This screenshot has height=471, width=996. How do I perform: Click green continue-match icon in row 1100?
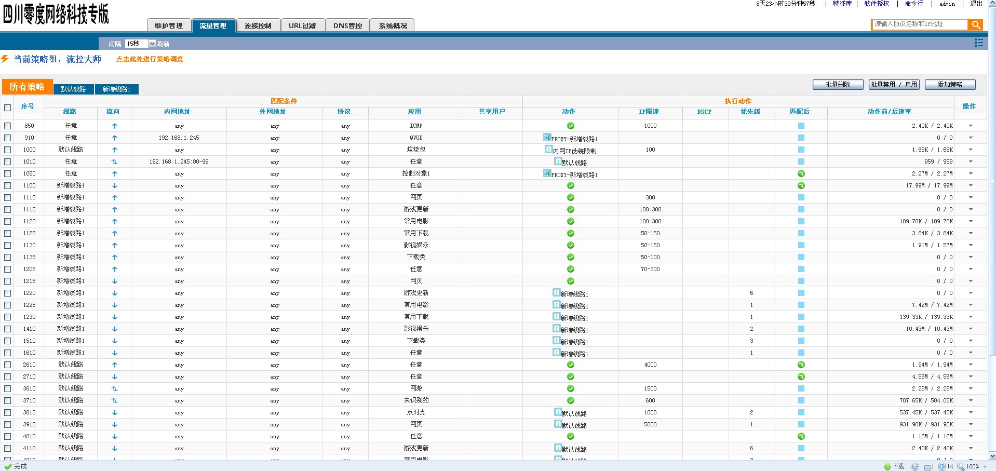[801, 185]
